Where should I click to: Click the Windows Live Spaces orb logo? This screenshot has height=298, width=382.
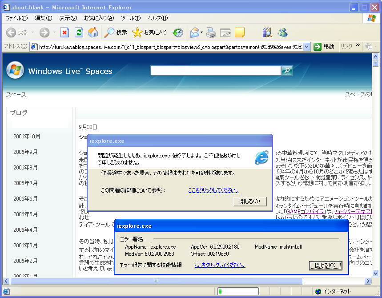(15, 70)
